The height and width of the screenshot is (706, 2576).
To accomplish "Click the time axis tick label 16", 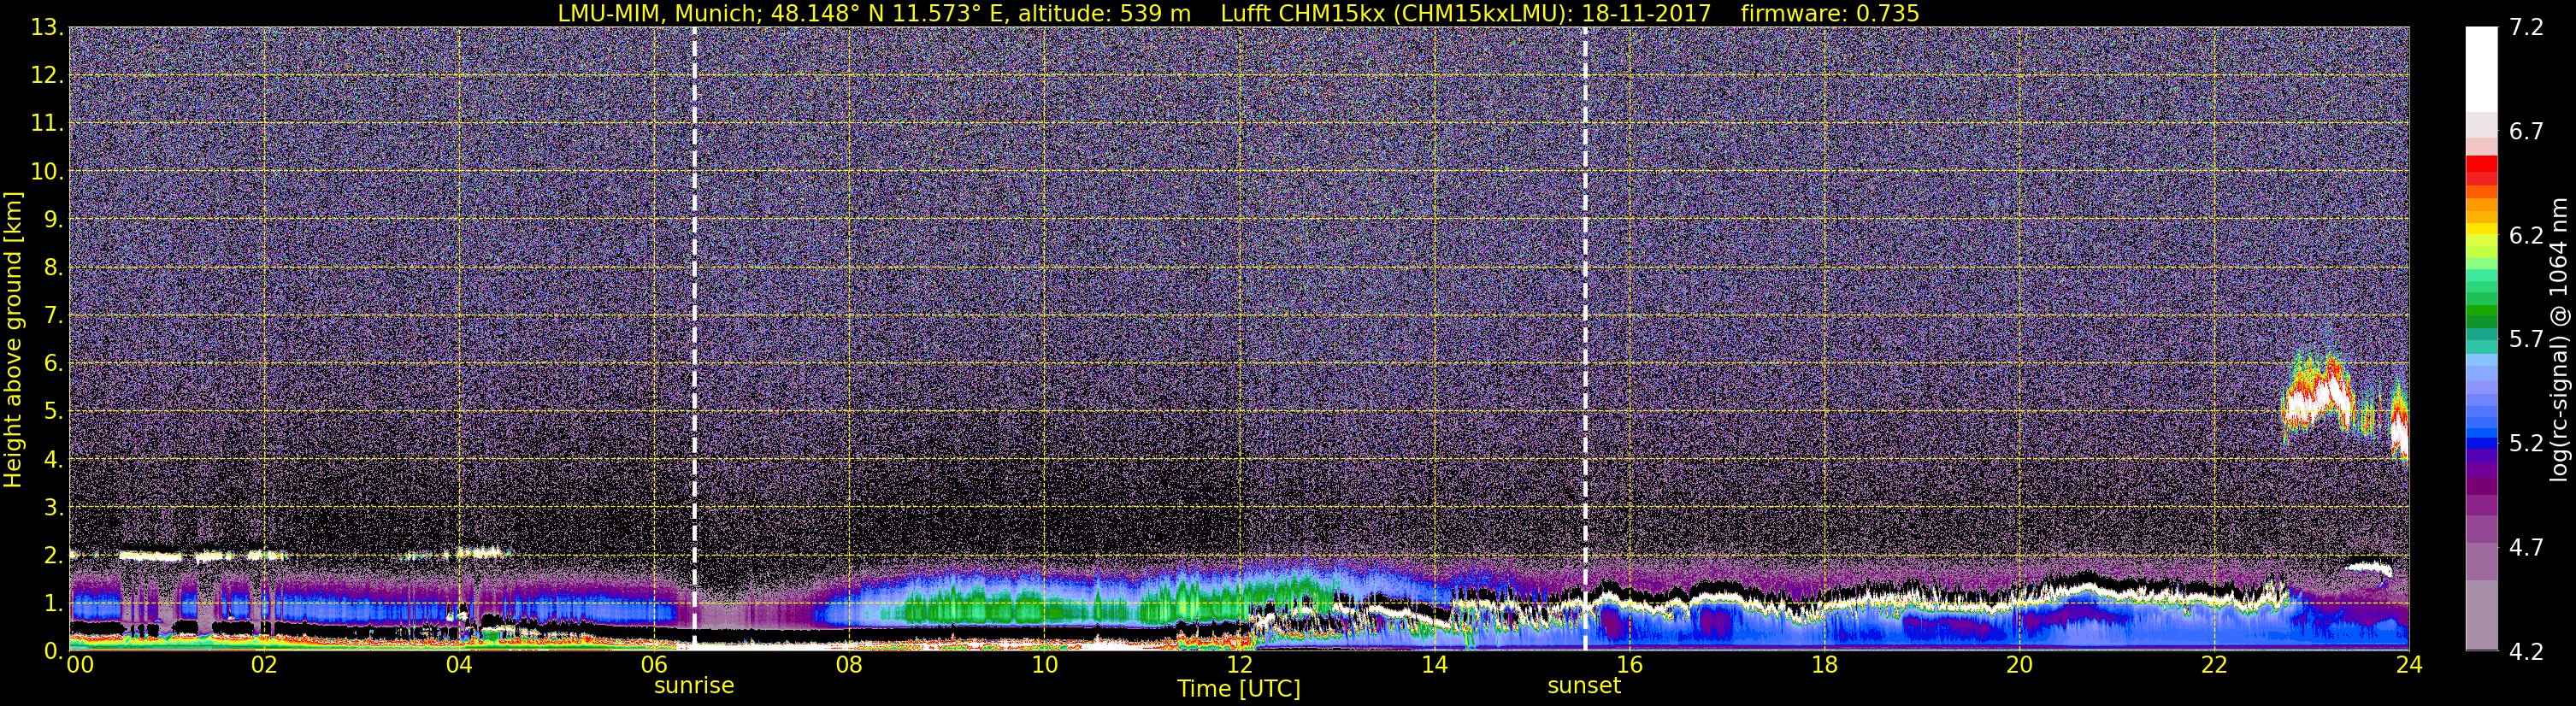I will click(x=1629, y=665).
